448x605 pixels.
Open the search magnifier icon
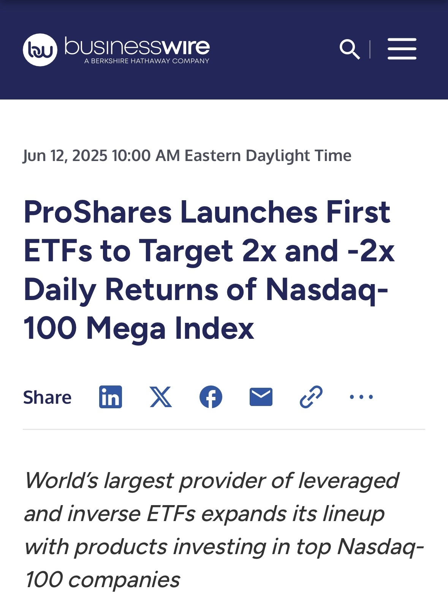(350, 49)
